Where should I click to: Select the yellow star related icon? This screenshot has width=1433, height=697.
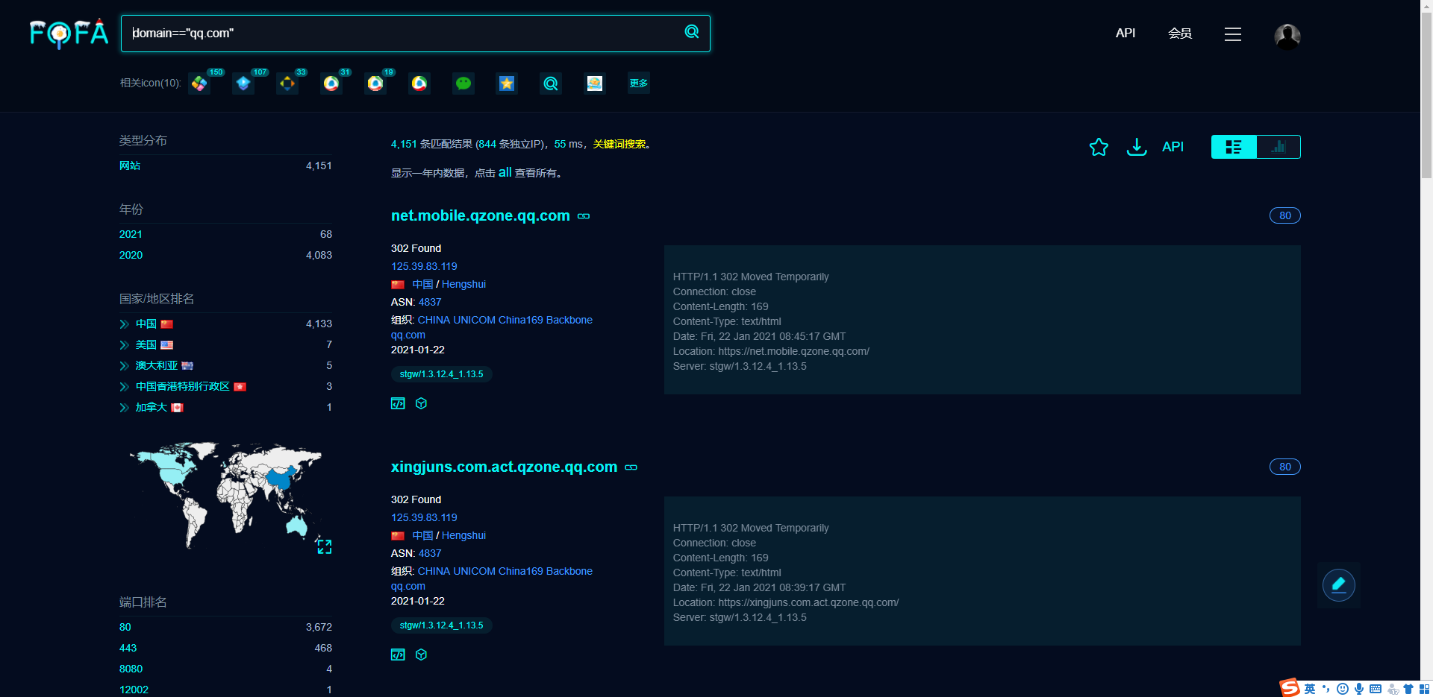507,83
